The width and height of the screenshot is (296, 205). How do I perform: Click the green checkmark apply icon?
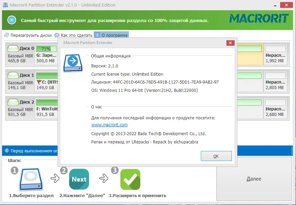click(130, 179)
